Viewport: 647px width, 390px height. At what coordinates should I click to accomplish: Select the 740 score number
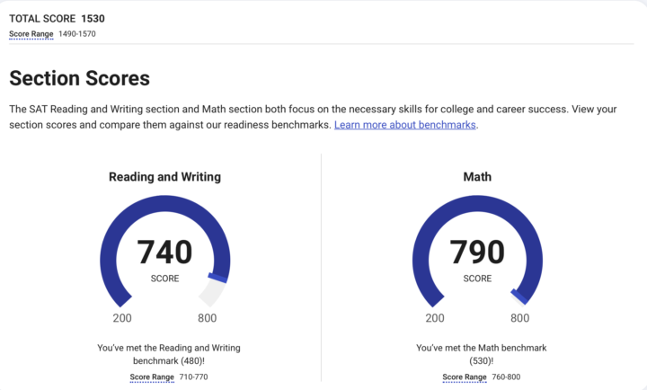click(x=164, y=252)
